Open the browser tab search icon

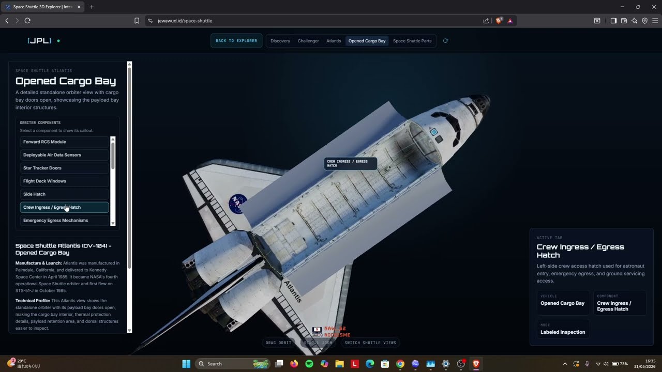(597, 21)
